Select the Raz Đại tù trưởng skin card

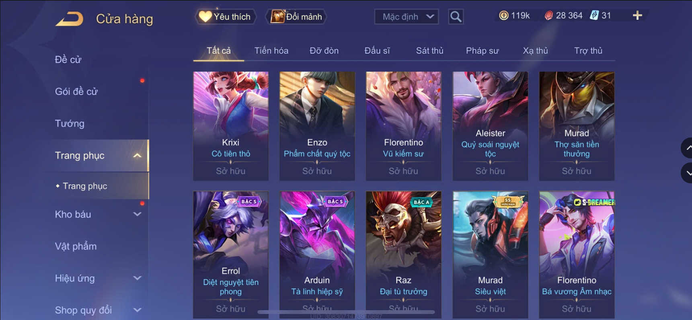(403, 255)
